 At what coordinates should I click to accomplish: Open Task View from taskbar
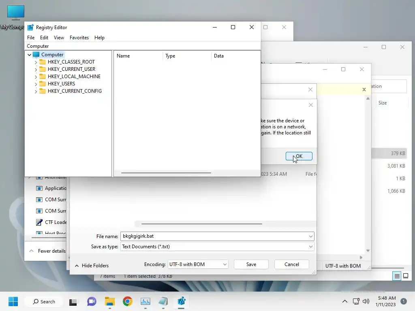(73, 301)
